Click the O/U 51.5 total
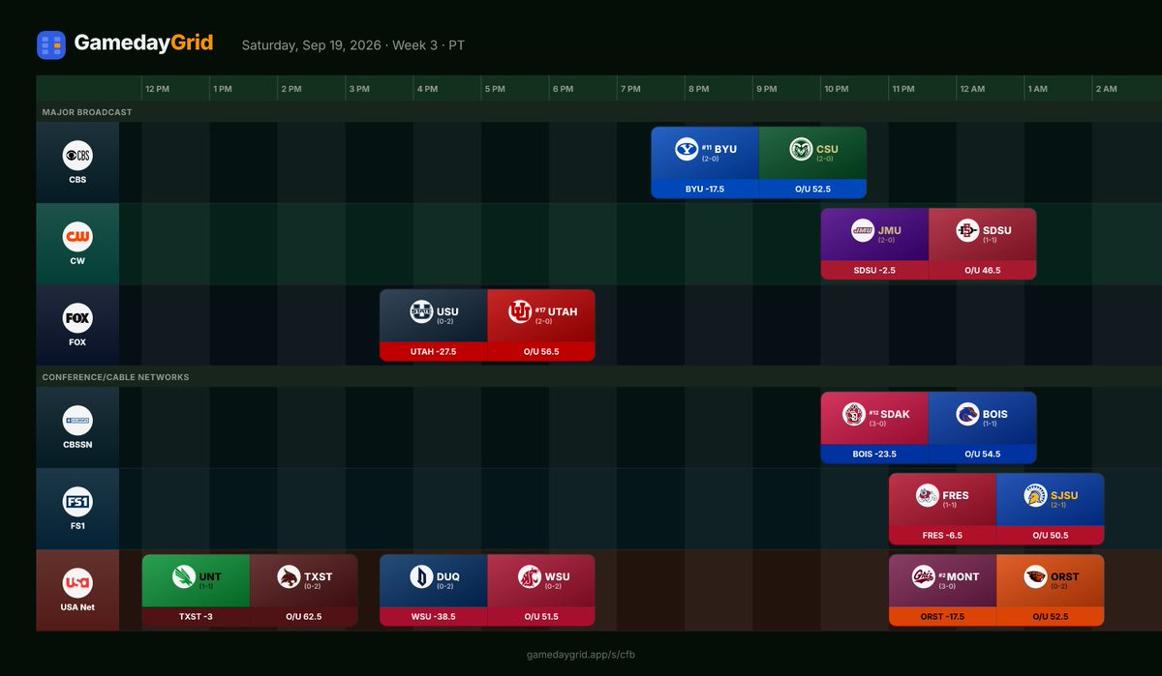Screen dimensions: 1162x676 point(541,616)
